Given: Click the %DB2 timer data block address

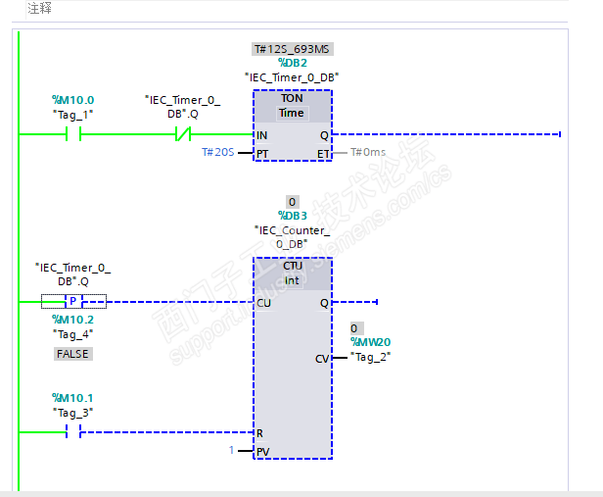Looking at the screenshot, I should click(x=293, y=63).
